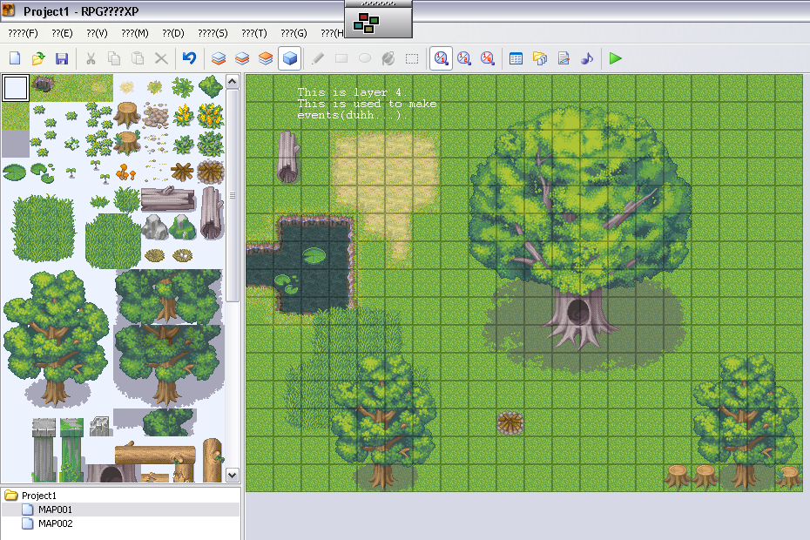Start the game playtest
The image size is (810, 540).
pyautogui.click(x=615, y=58)
